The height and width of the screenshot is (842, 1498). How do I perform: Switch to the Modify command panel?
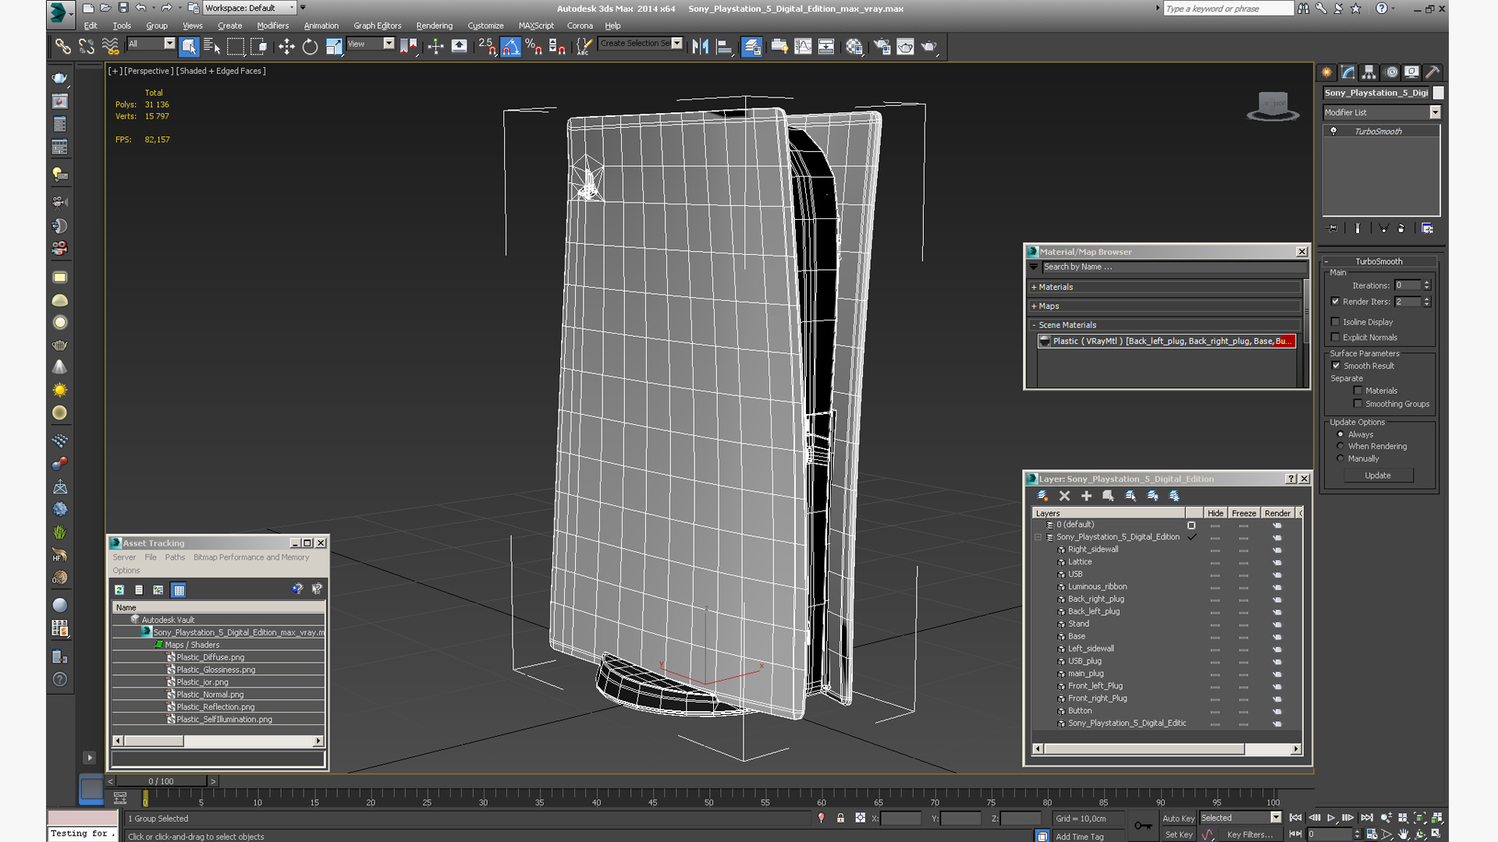tap(1348, 73)
